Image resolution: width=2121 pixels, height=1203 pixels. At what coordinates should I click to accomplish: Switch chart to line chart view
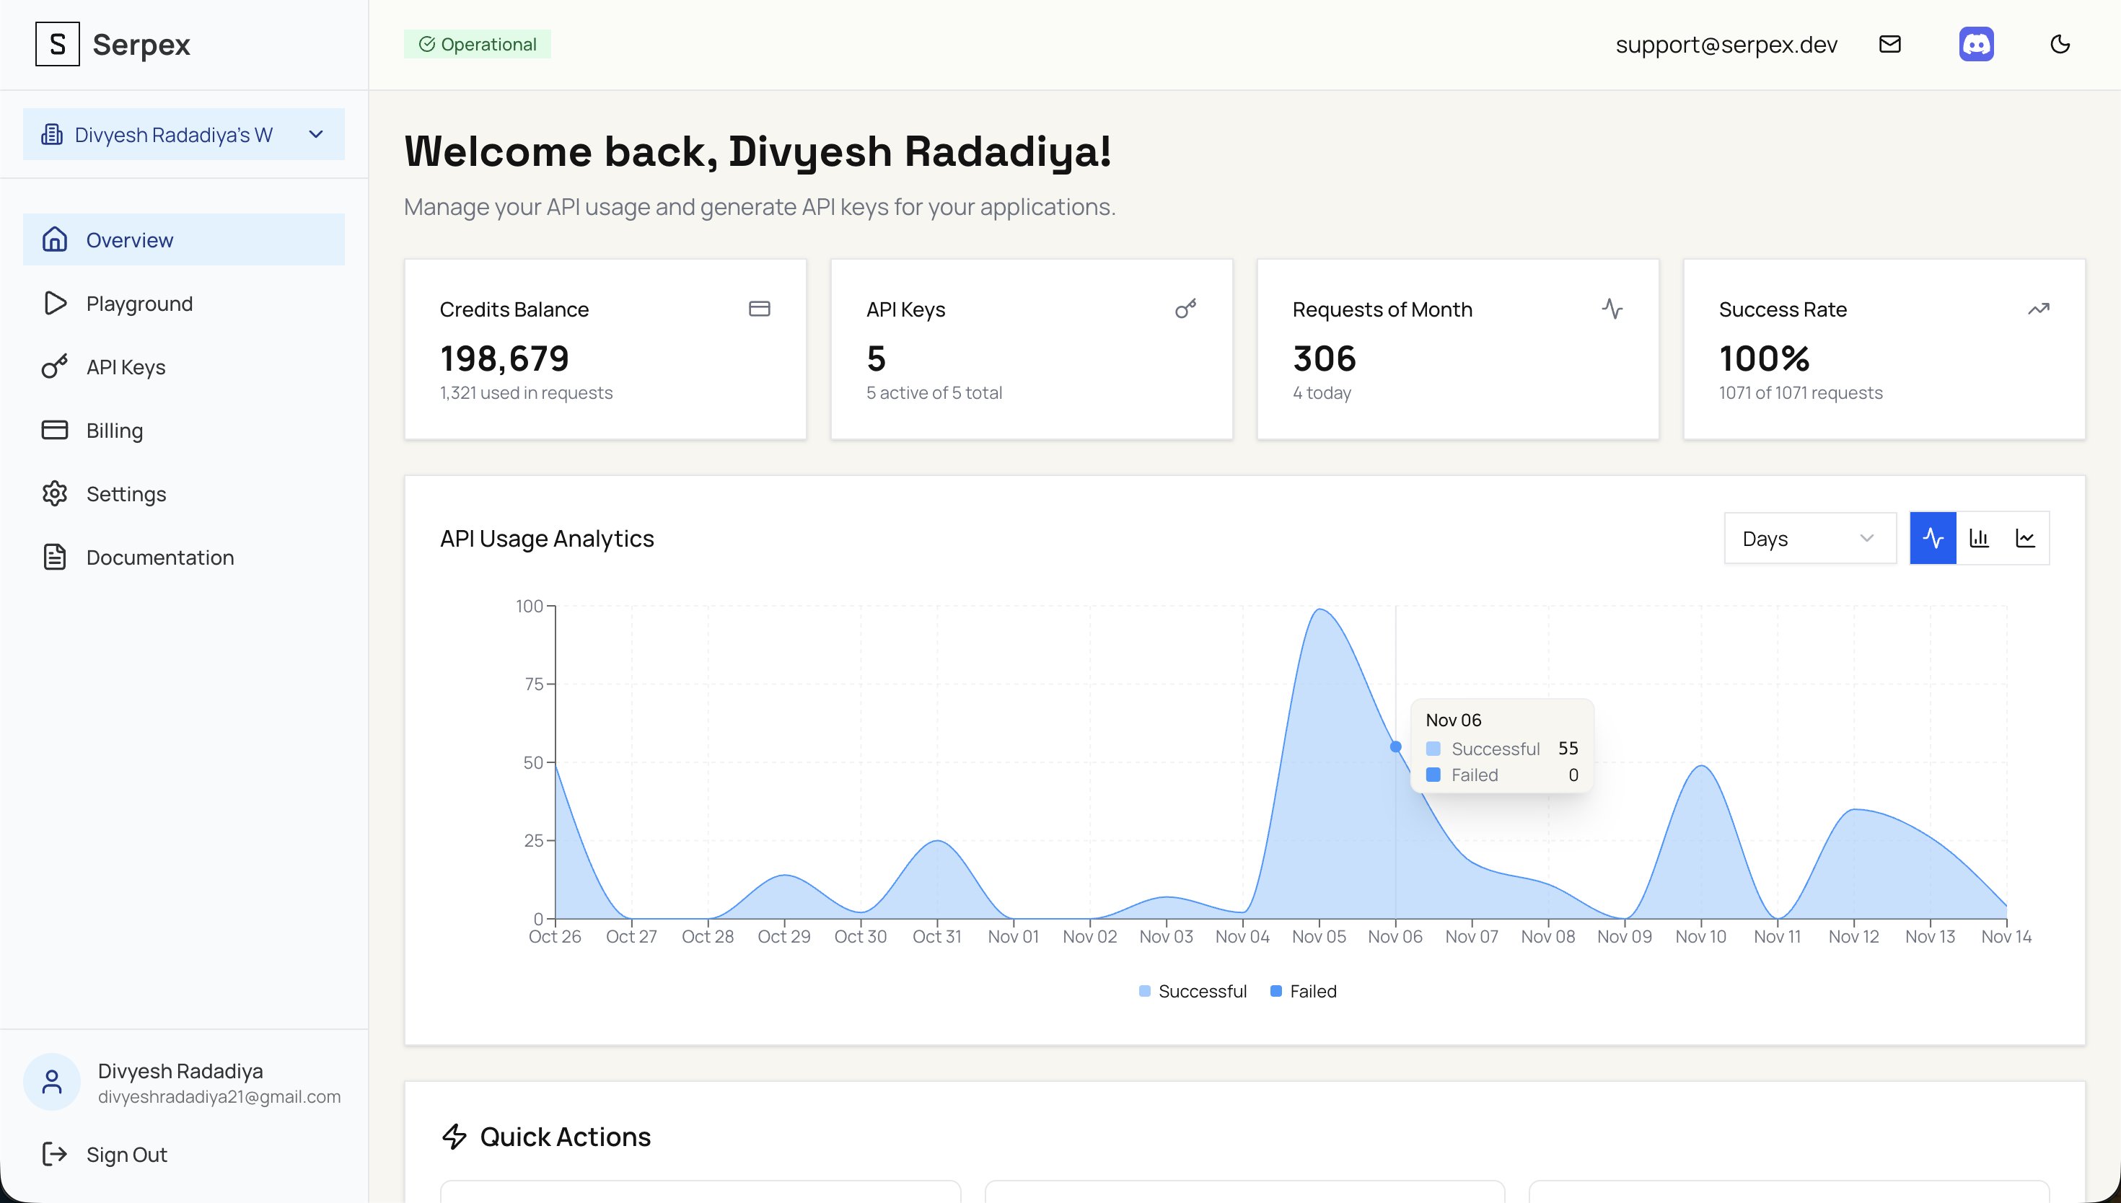point(2025,538)
